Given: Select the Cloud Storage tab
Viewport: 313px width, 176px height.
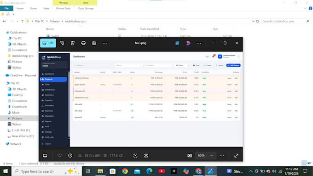Looking at the screenshot, I should [x=86, y=8].
